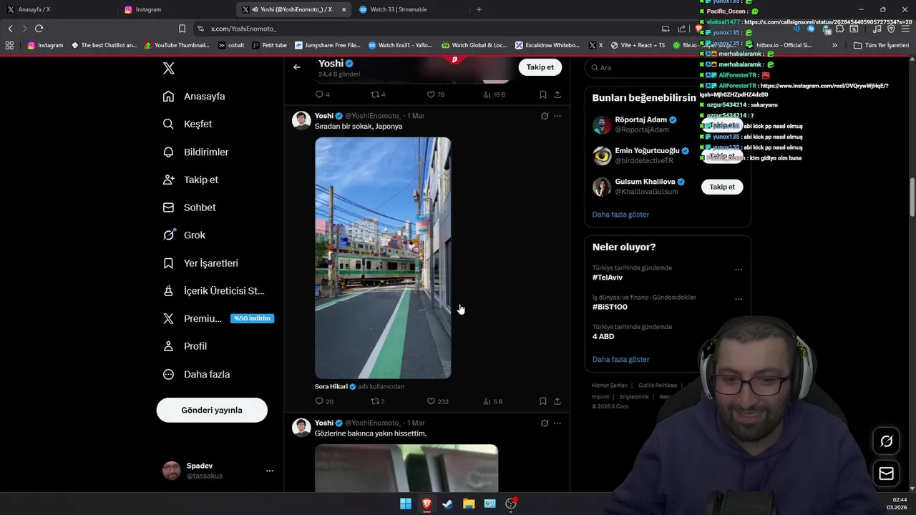Open Tüm Yer İşaretleri folder

tap(881, 45)
